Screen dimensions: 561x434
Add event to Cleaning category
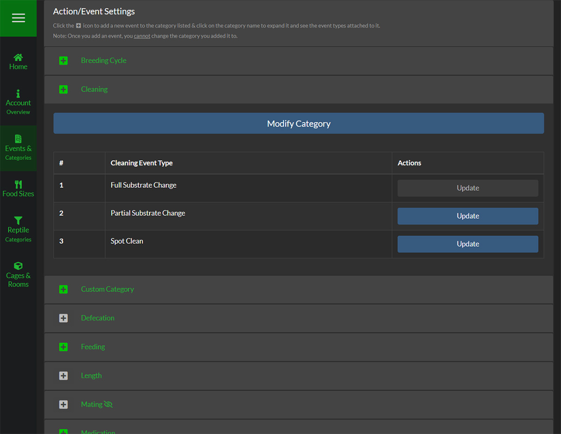pos(64,89)
